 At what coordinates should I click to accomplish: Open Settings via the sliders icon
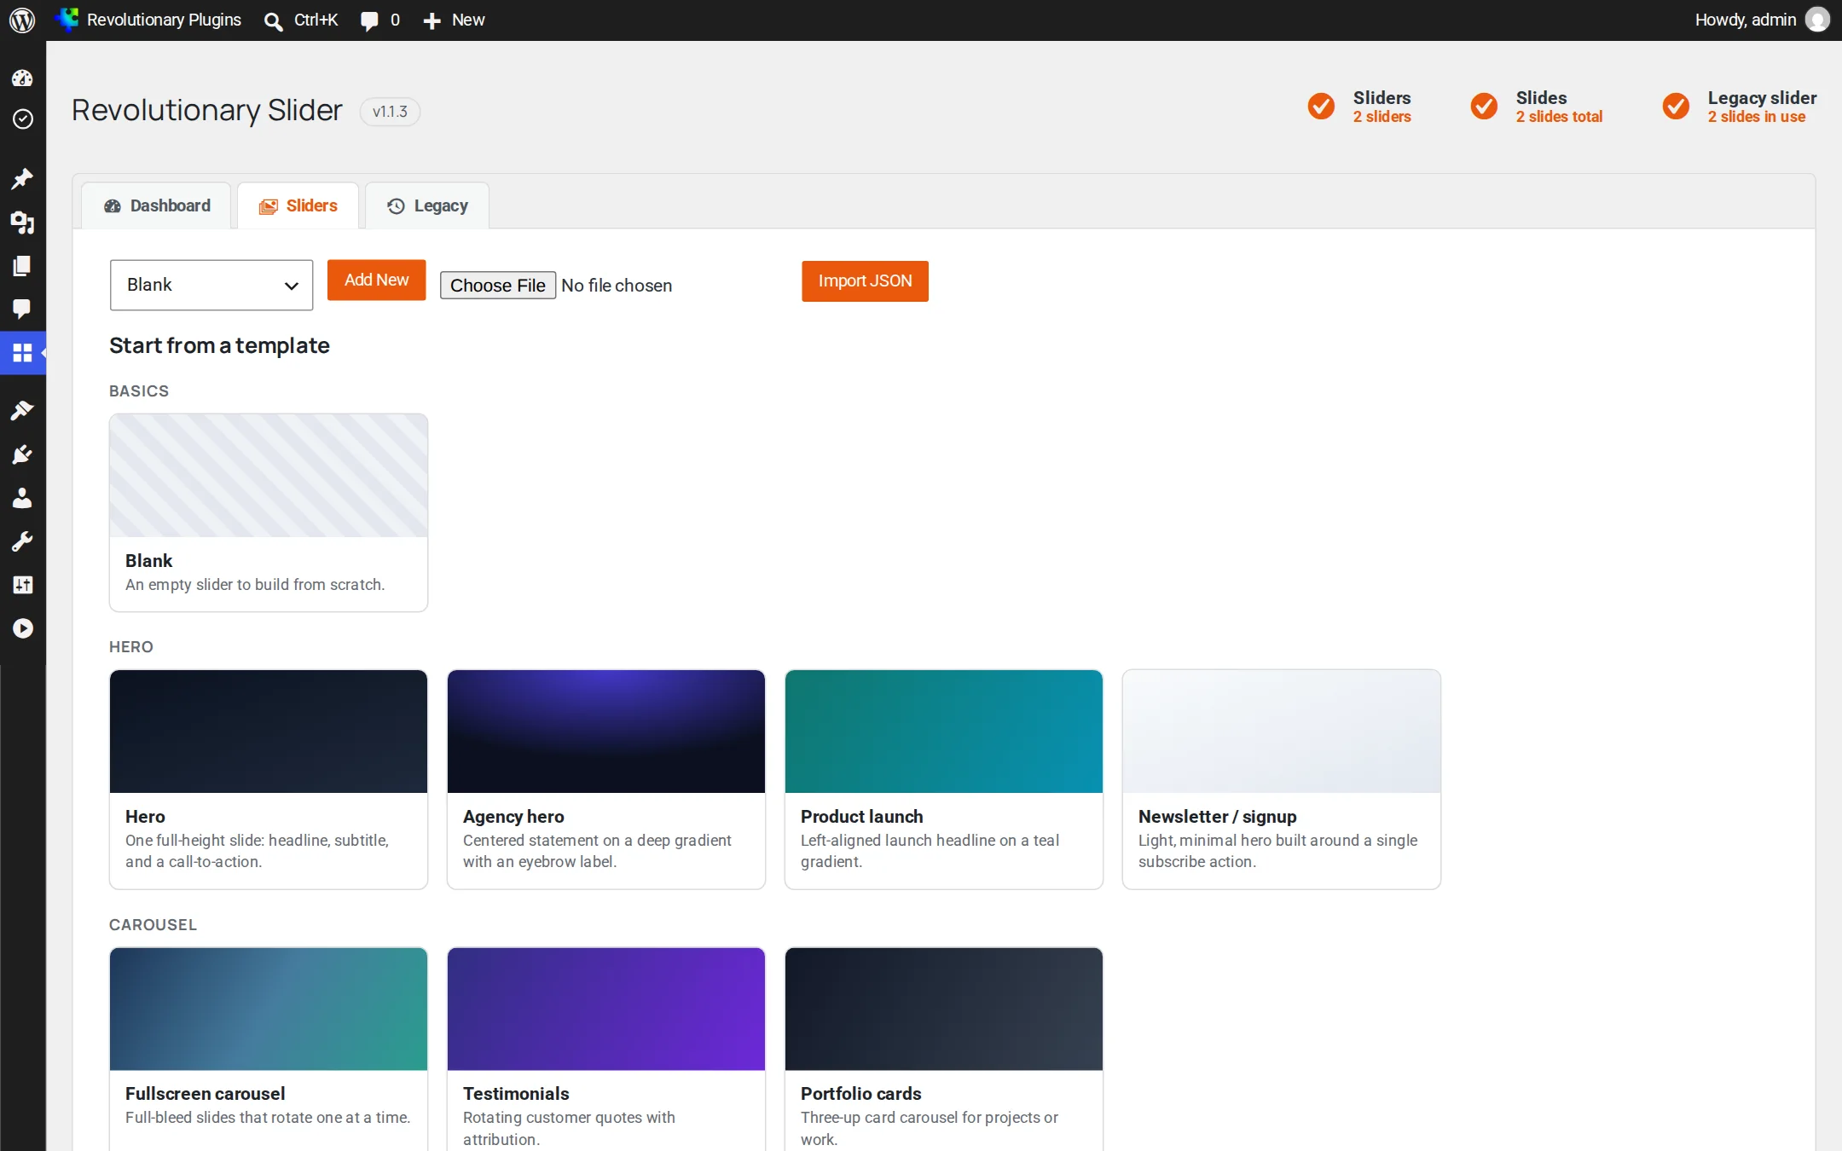tap(22, 585)
